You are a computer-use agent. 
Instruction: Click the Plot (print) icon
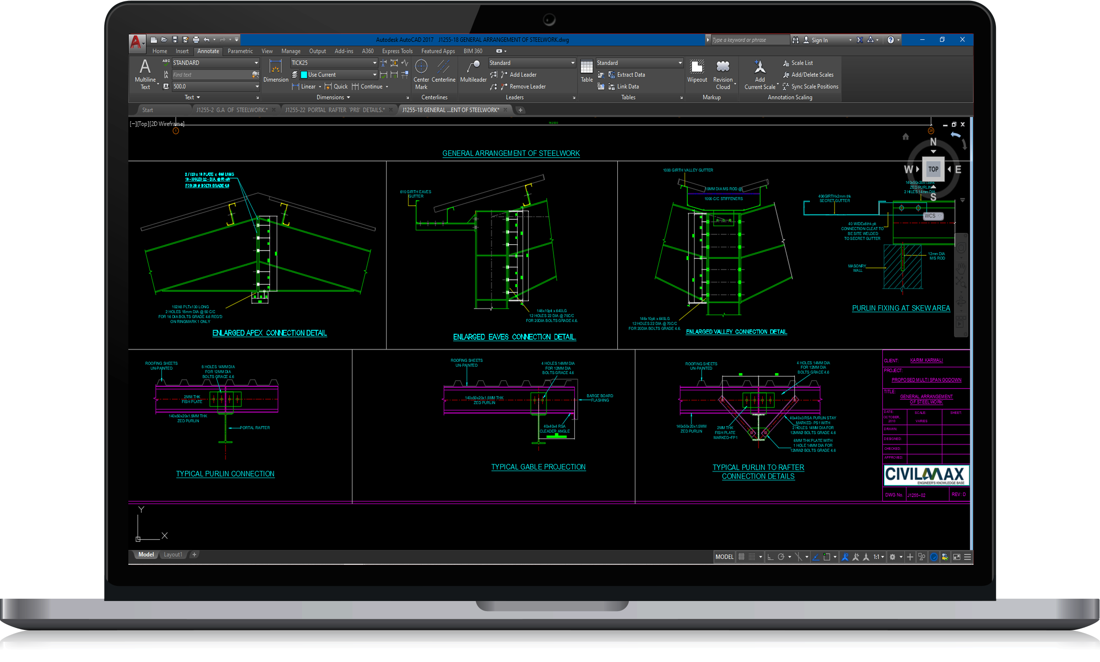tap(196, 40)
